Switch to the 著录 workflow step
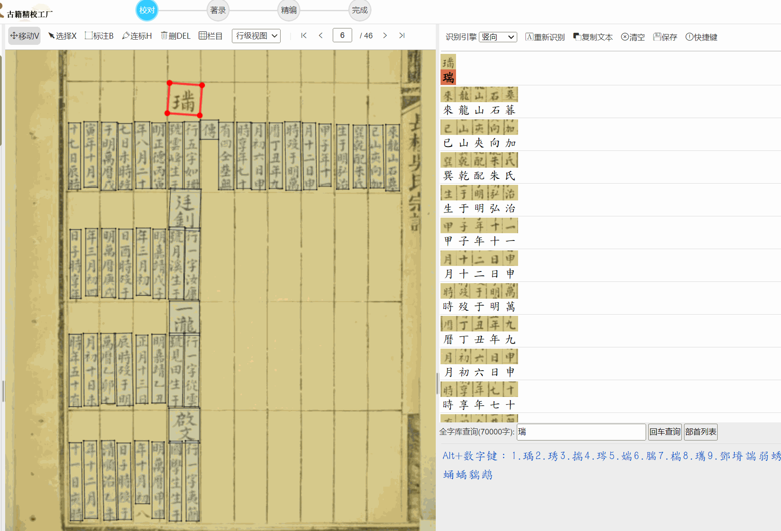781x531 pixels. pyautogui.click(x=218, y=10)
